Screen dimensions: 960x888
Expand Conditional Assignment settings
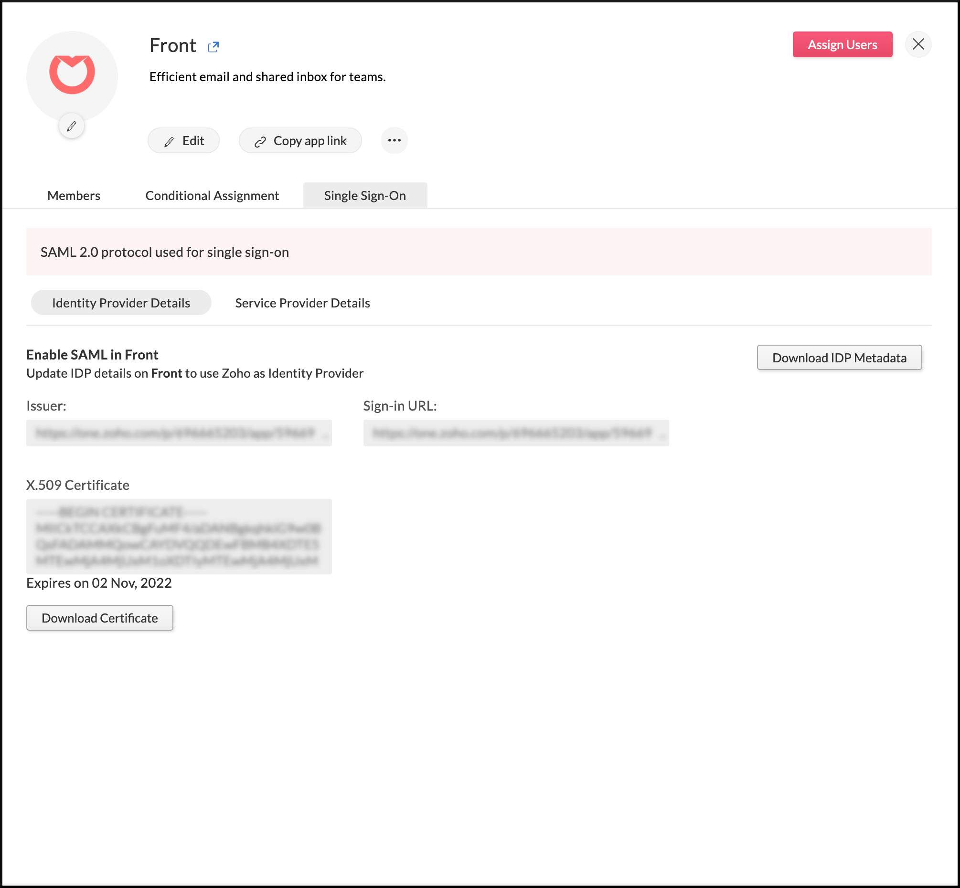coord(212,195)
